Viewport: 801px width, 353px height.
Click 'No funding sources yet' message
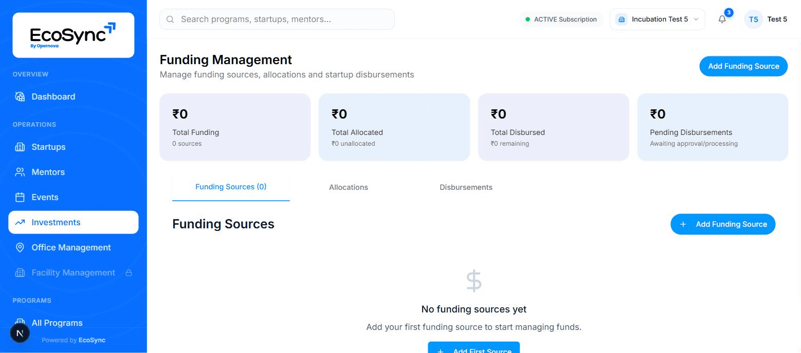click(474, 309)
